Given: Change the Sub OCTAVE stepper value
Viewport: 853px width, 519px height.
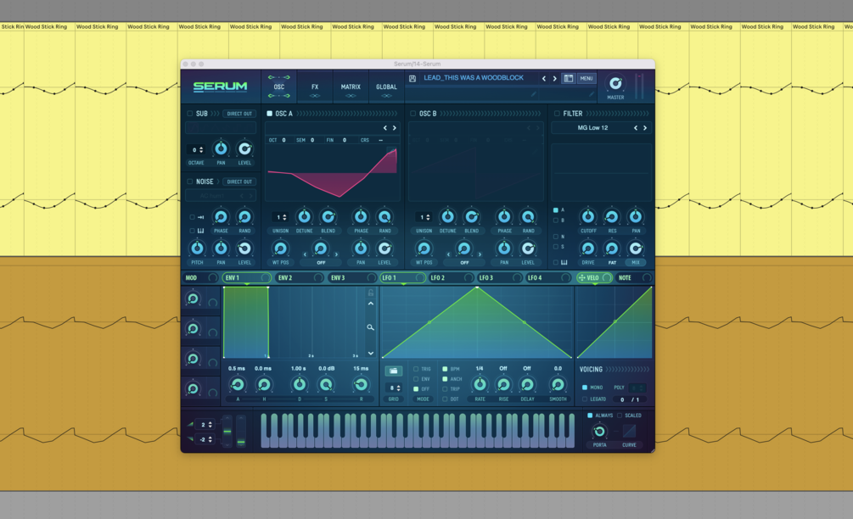Looking at the screenshot, I should 195,150.
